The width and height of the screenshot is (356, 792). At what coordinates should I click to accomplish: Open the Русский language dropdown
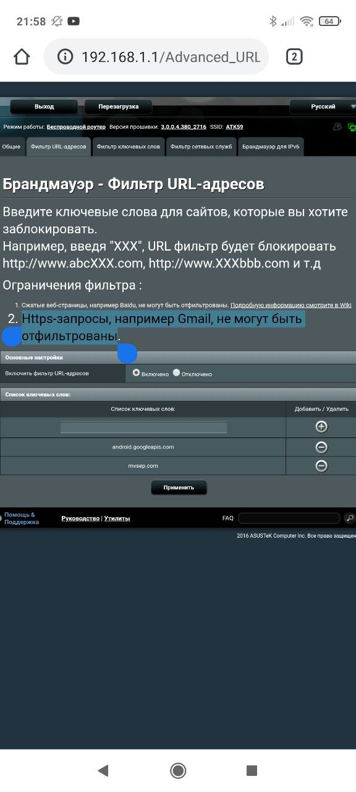pos(323,106)
